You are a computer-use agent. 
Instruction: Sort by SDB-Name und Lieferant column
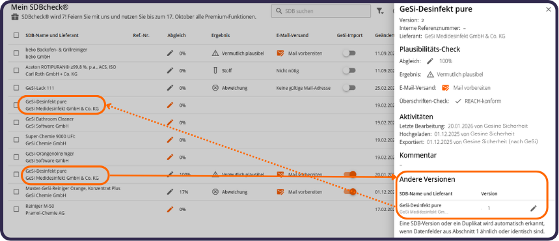pyautogui.click(x=52, y=35)
